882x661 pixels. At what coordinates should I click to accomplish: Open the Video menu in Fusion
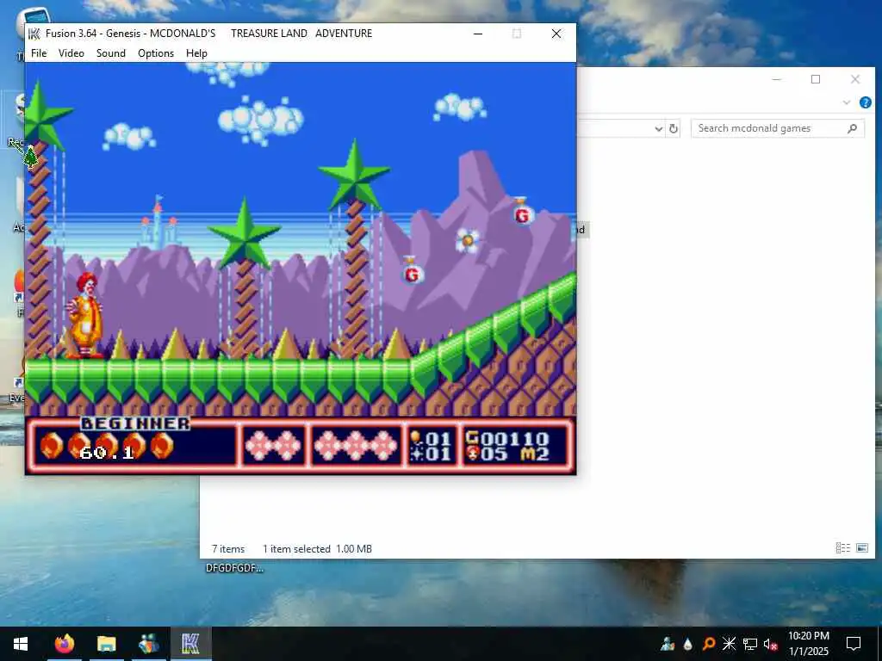click(x=71, y=53)
